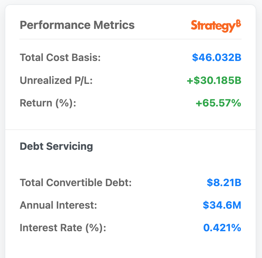Screen dimensions: 262x258
Task: Click the 0.421% interest rate value
Action: click(222, 228)
